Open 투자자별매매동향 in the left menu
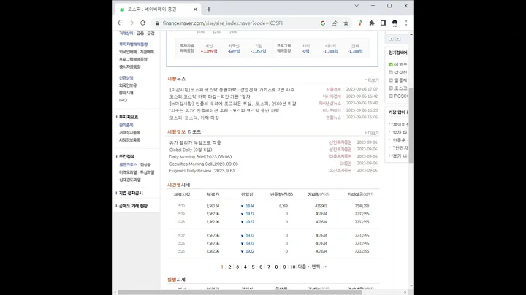Image resolution: width=526 pixels, height=295 pixels. click(133, 45)
